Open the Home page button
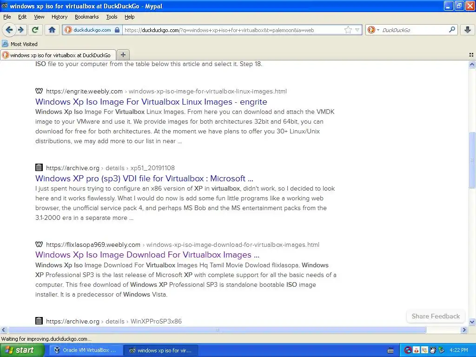476x357 pixels. (52, 30)
